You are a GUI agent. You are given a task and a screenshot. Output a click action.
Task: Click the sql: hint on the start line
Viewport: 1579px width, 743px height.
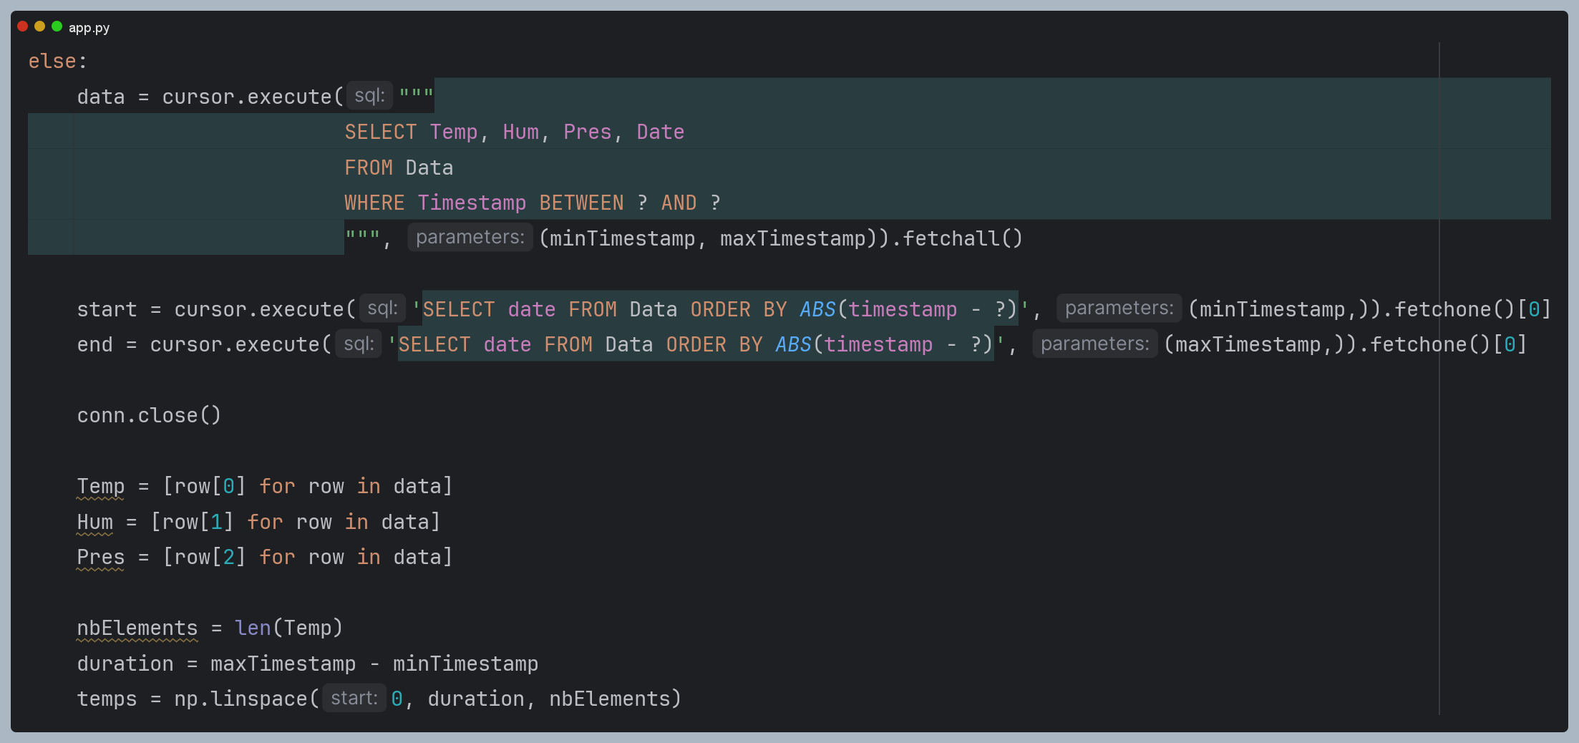point(382,309)
